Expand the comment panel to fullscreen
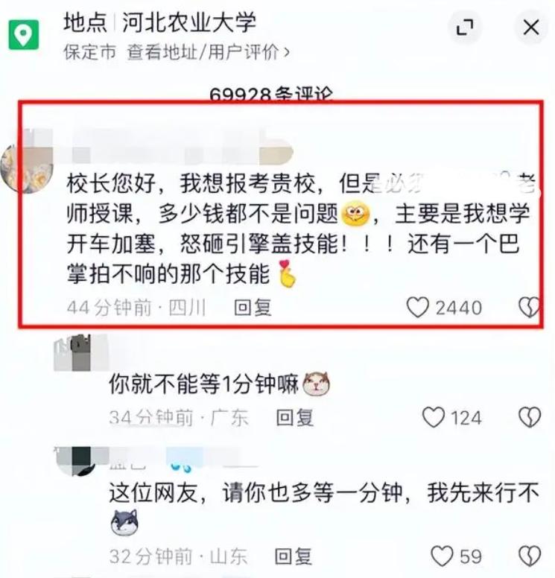The width and height of the screenshot is (555, 578). pyautogui.click(x=465, y=28)
